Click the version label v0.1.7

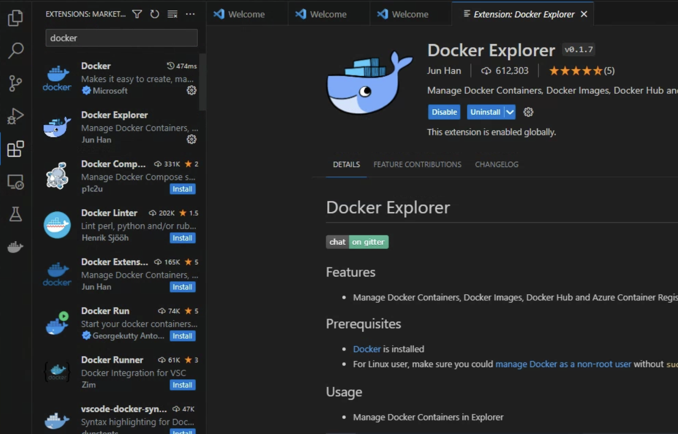coord(579,50)
